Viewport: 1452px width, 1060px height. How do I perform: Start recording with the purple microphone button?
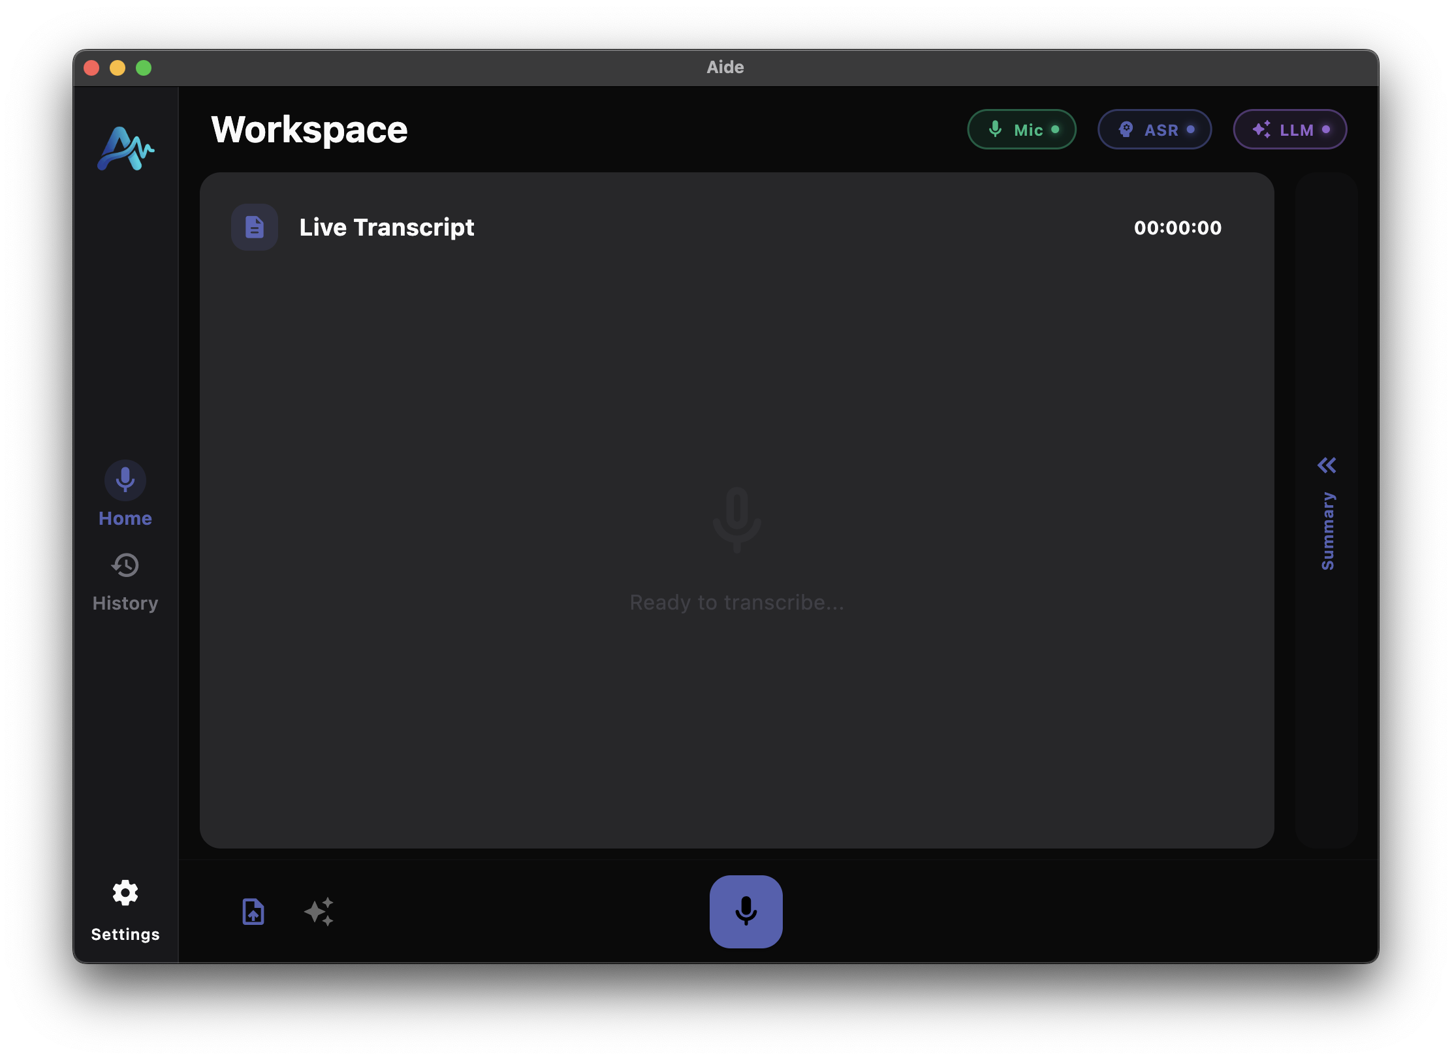(x=746, y=911)
